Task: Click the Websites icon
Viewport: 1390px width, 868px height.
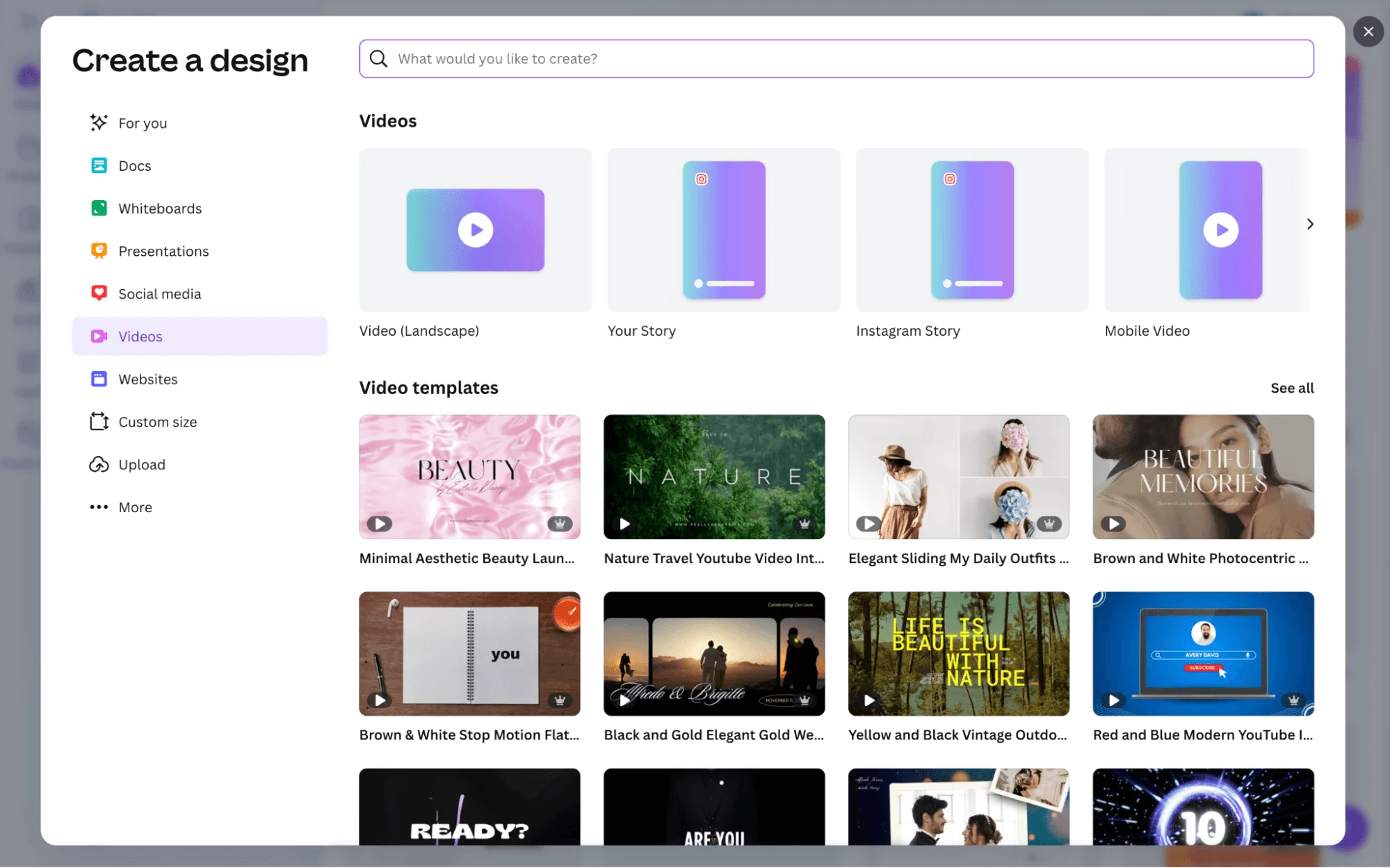Action: click(99, 379)
